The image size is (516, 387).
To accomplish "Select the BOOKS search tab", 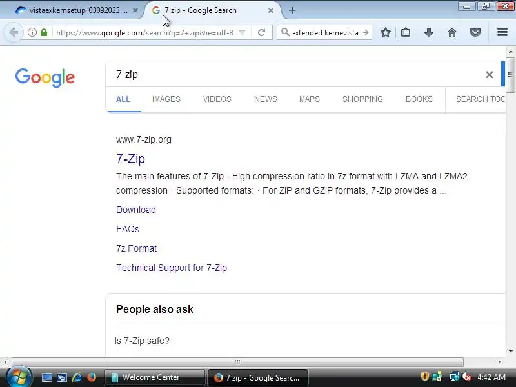I will pyautogui.click(x=419, y=99).
